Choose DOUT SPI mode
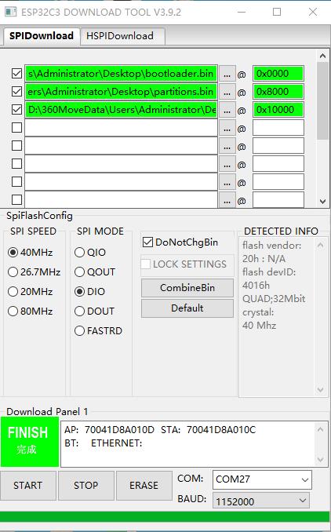 (95, 312)
